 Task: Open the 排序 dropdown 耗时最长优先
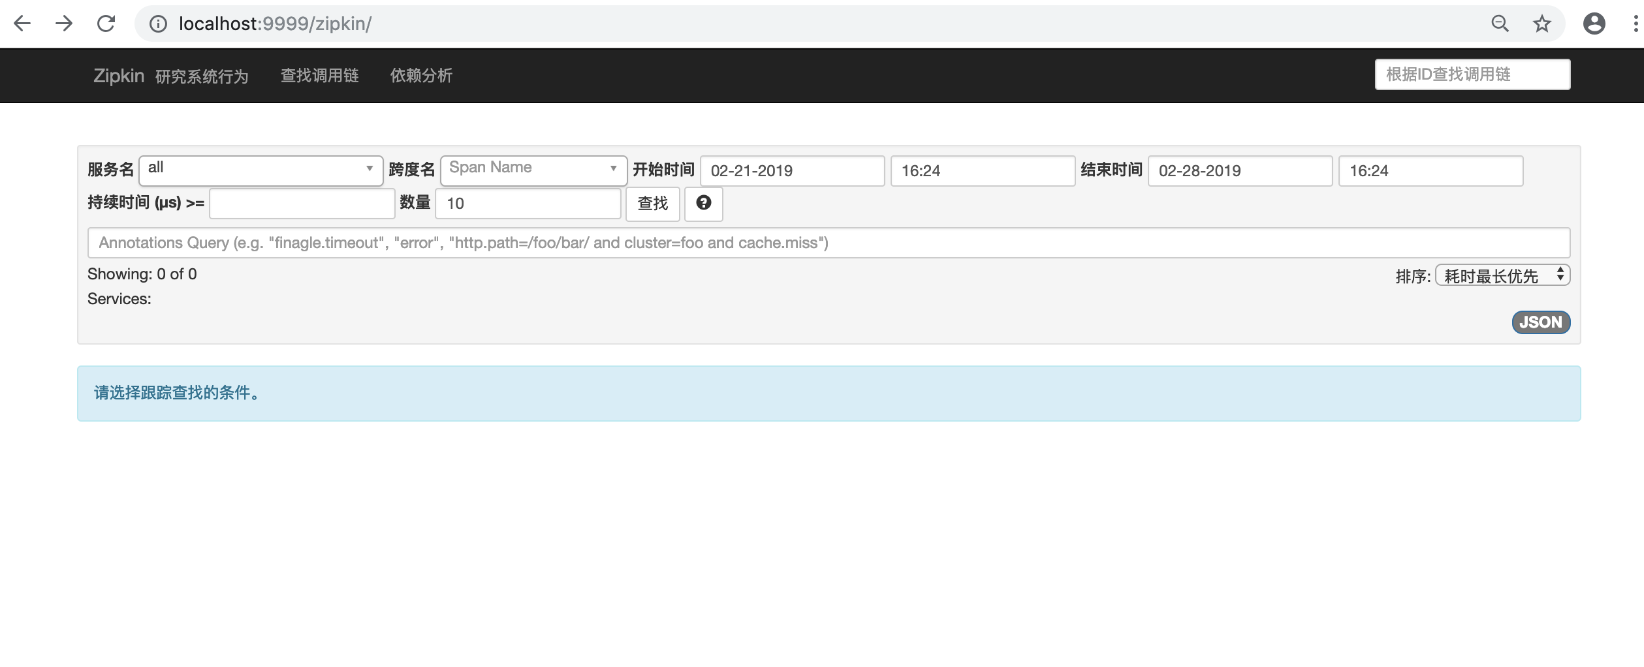tap(1503, 275)
